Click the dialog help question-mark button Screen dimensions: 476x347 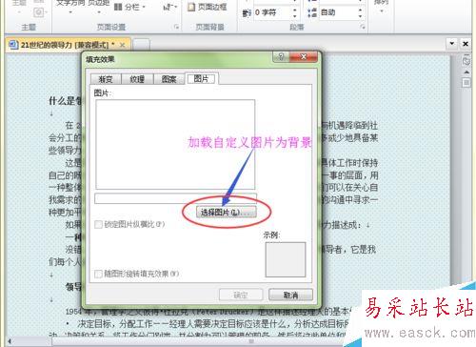coord(281,57)
